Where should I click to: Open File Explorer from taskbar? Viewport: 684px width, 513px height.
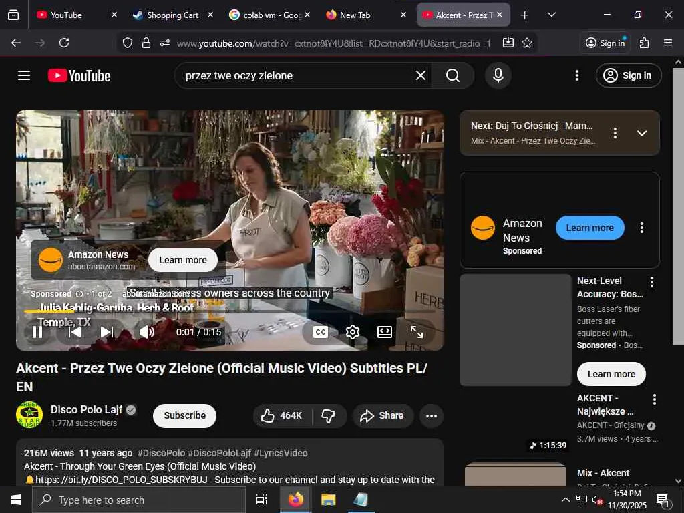coord(328,500)
